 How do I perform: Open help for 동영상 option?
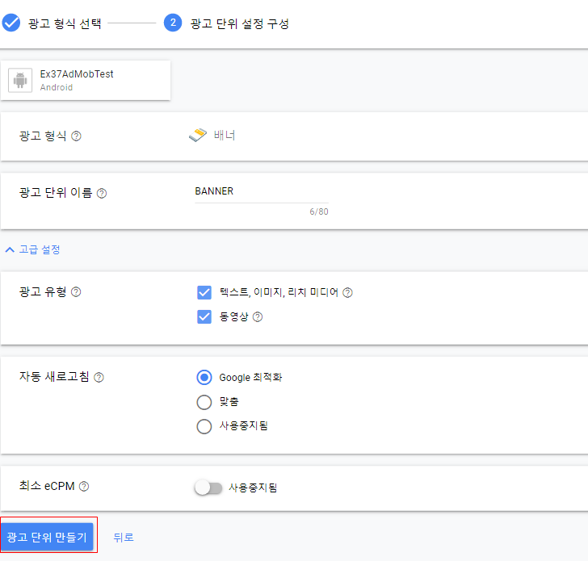258,317
